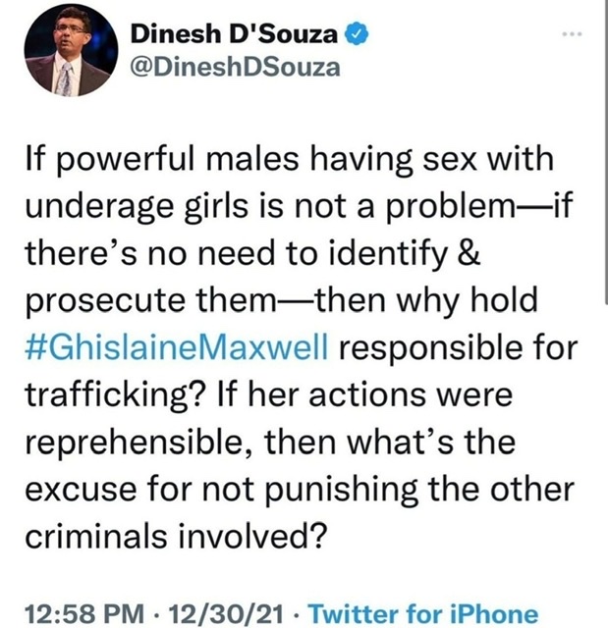Image resolution: width=608 pixels, height=628 pixels.
Task: Click the 12/30/21 date
Action: [x=226, y=614]
